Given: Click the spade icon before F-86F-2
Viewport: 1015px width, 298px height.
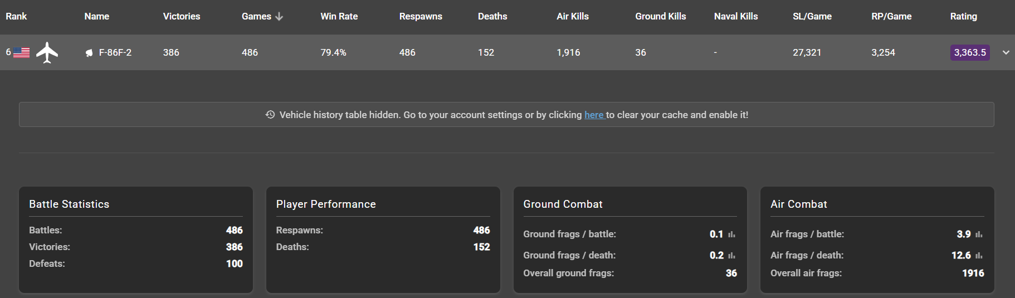Looking at the screenshot, I should [89, 53].
